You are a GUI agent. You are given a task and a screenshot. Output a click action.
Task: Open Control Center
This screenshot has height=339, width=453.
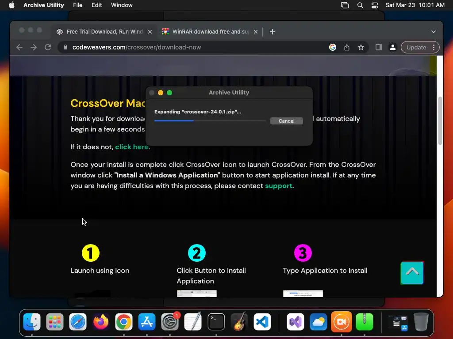[375, 5]
